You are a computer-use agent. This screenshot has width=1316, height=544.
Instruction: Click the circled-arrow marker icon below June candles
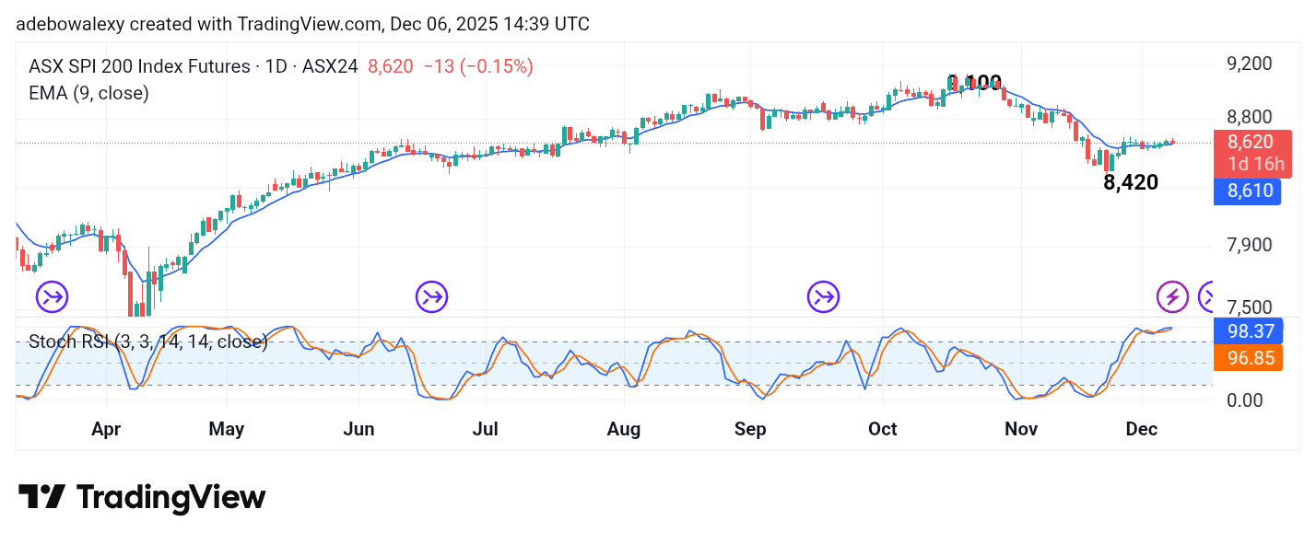[430, 295]
